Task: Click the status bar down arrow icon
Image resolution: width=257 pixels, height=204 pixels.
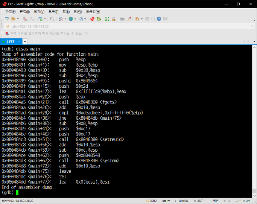Action: [229, 201]
